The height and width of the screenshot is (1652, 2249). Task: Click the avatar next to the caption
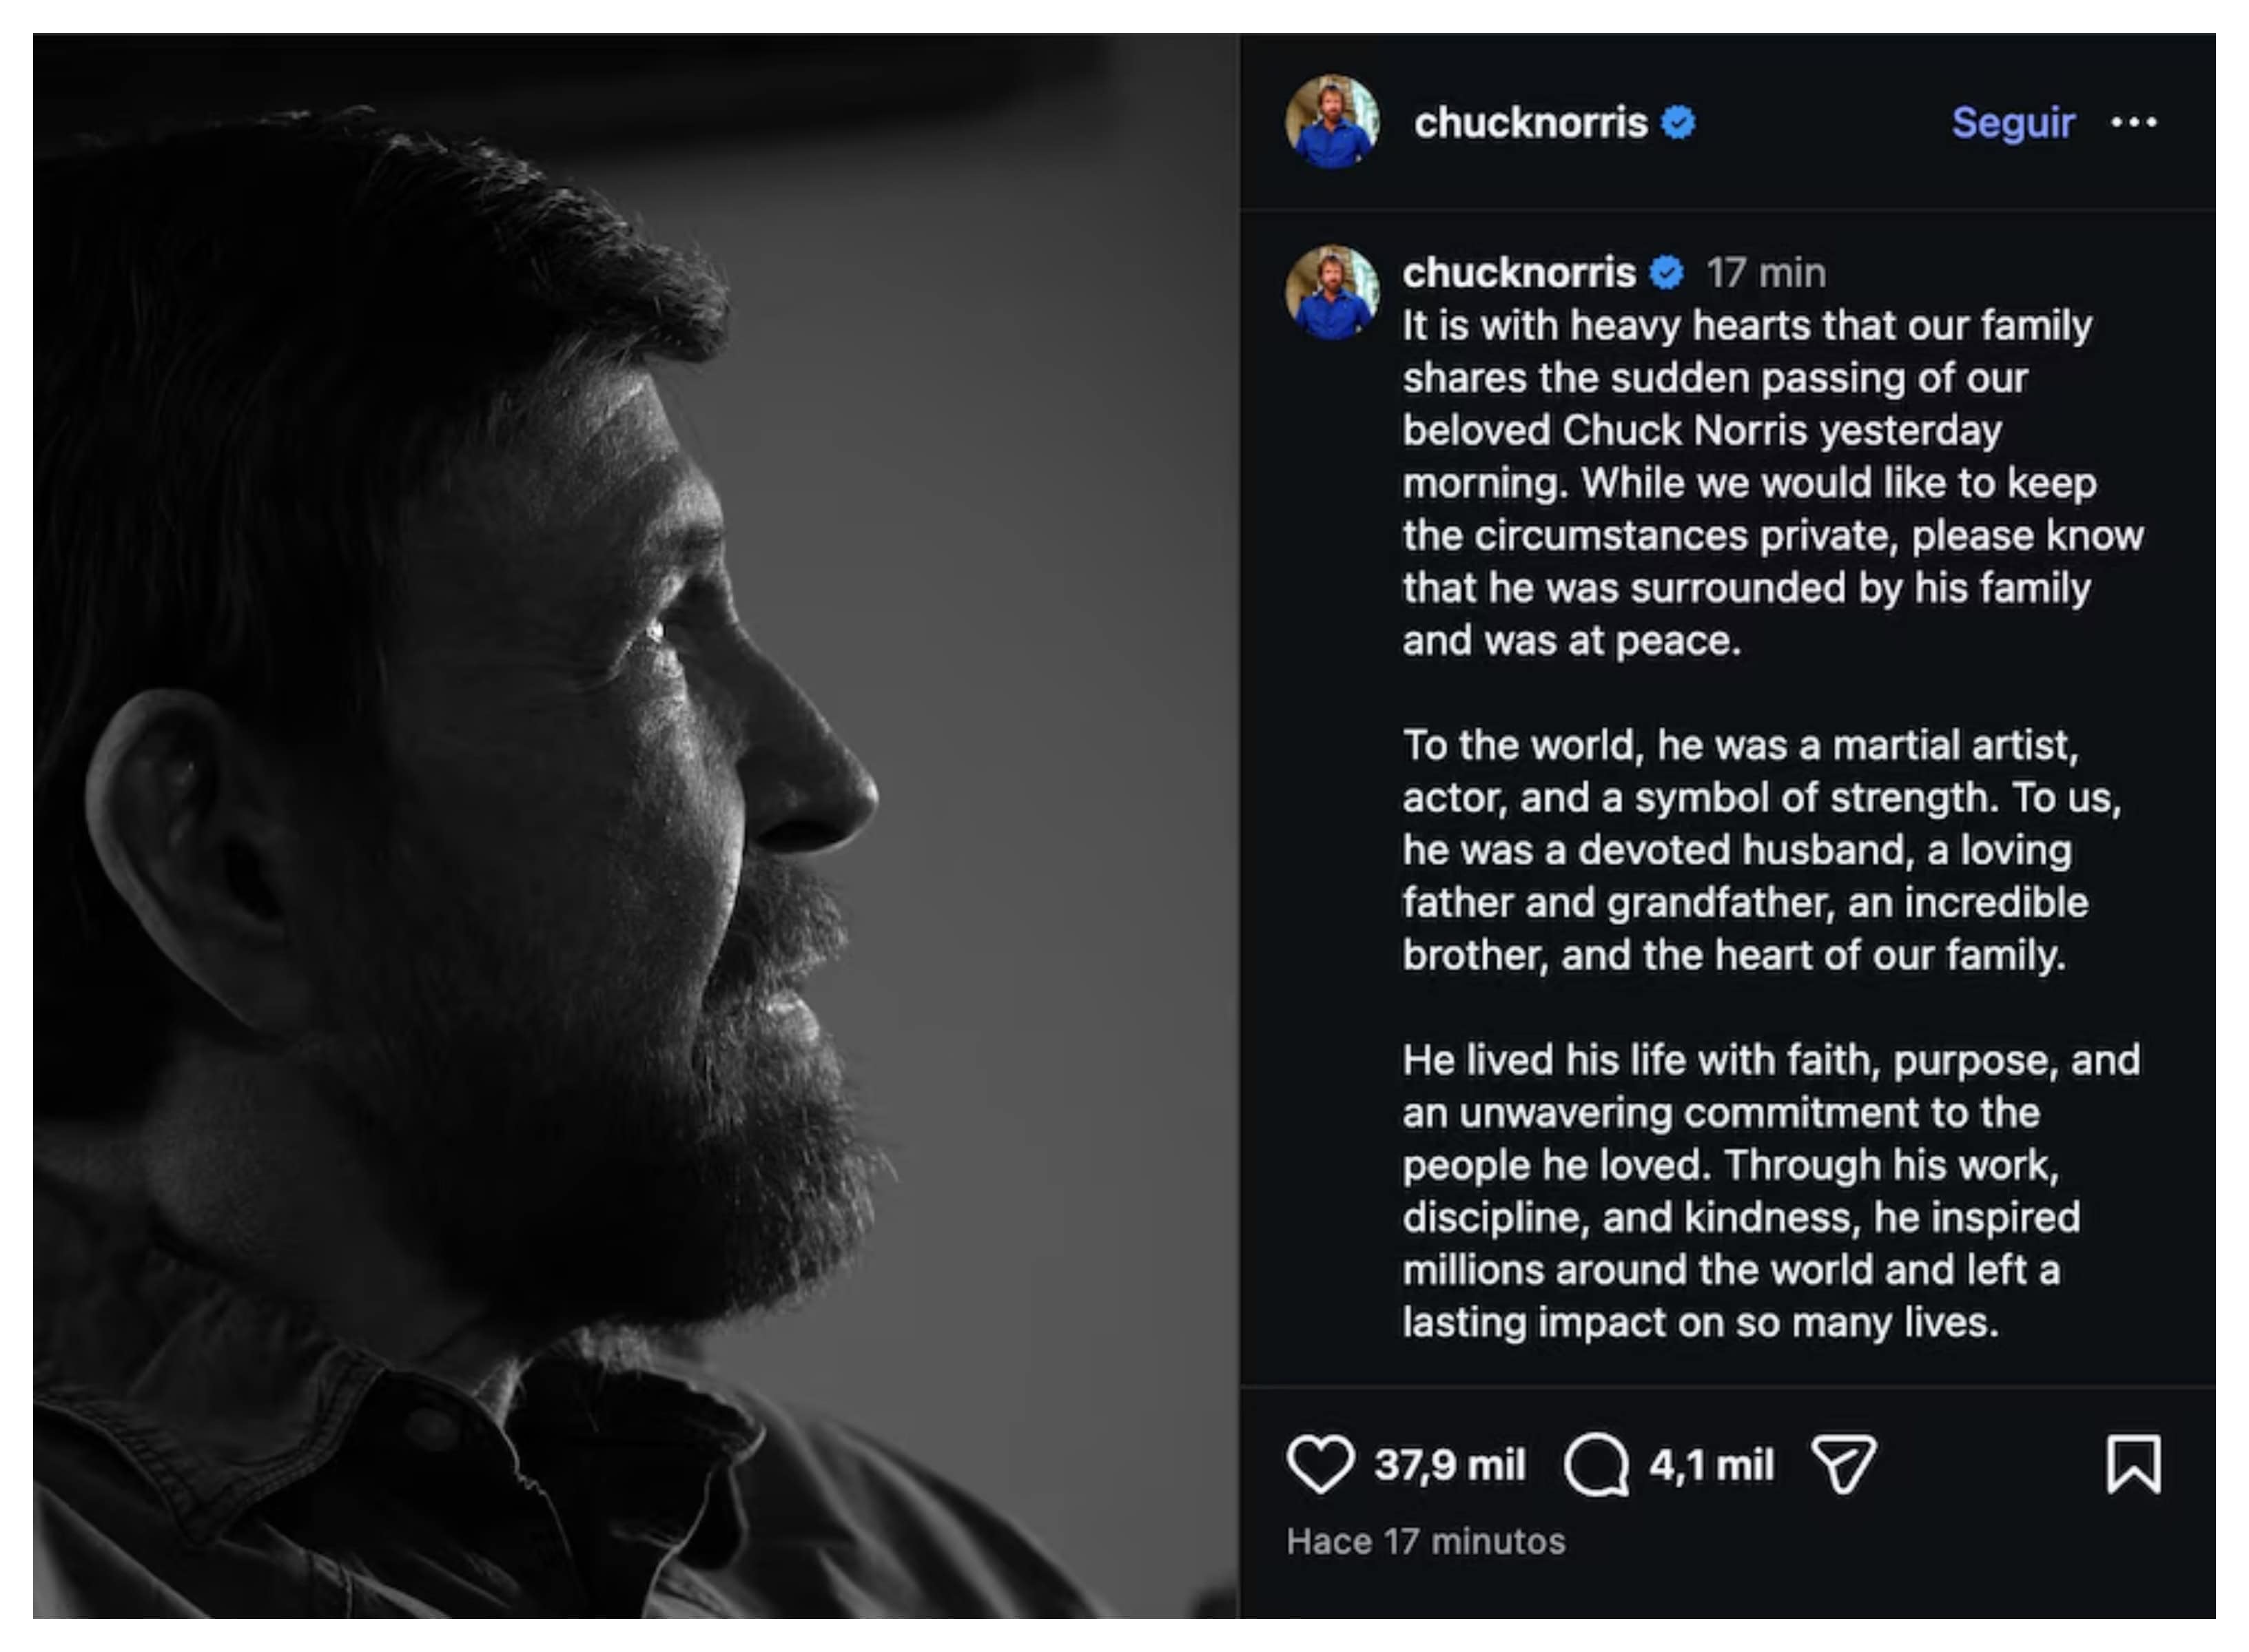click(1331, 292)
